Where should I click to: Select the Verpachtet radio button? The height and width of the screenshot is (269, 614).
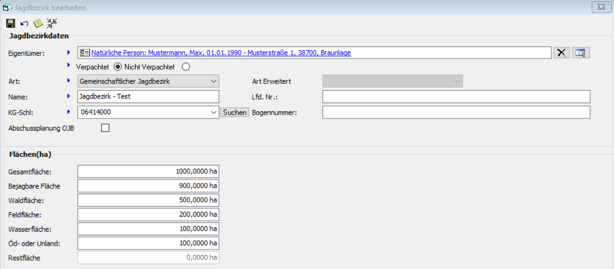118,67
